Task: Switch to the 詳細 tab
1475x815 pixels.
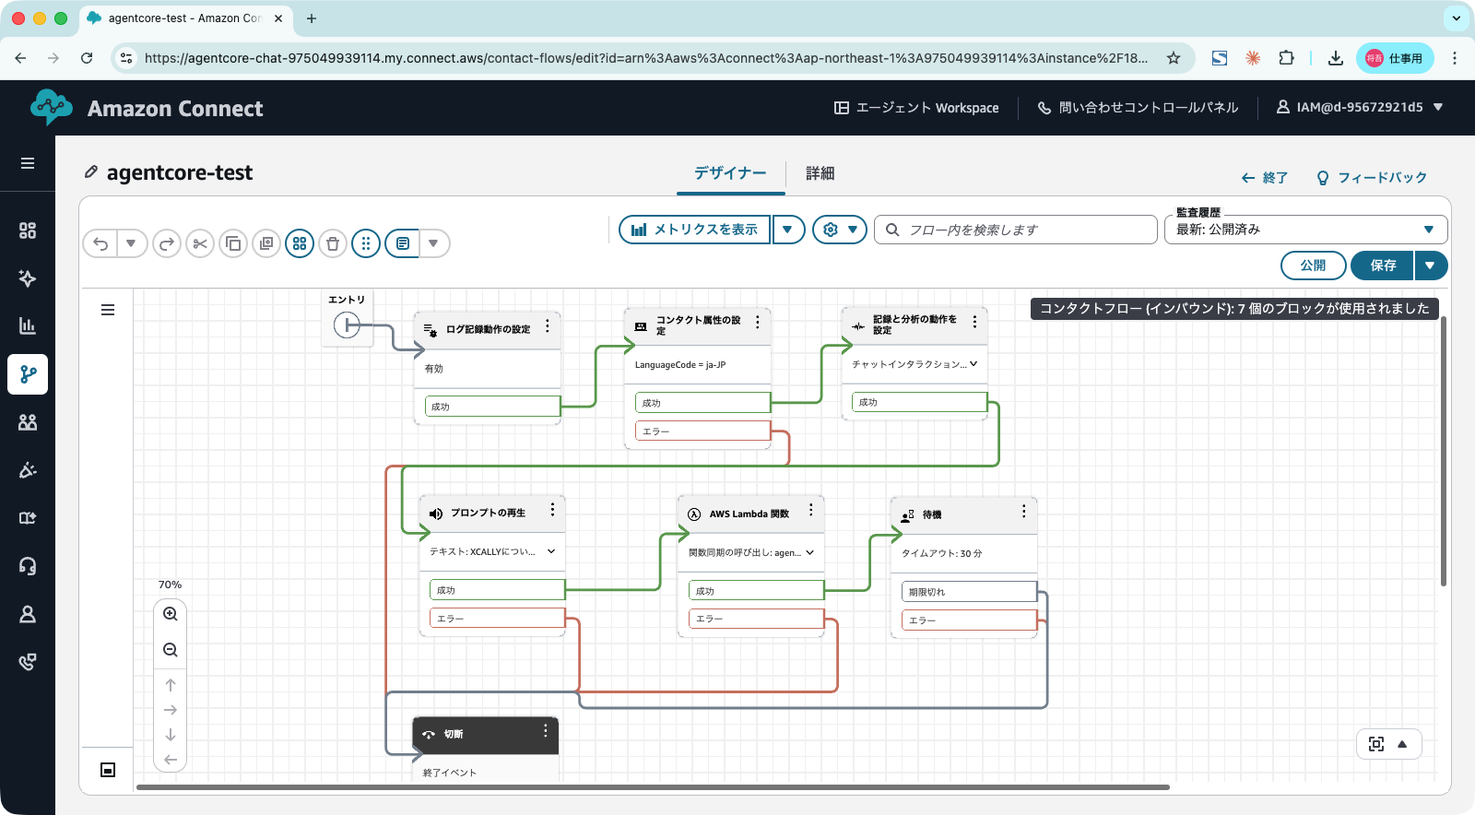Action: pos(820,173)
